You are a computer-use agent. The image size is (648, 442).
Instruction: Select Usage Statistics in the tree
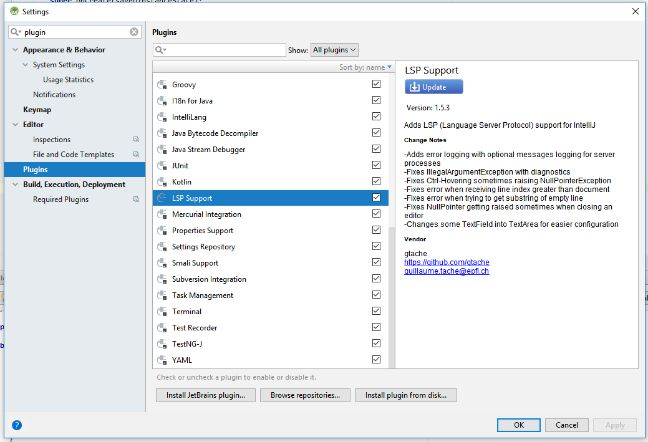coord(68,80)
